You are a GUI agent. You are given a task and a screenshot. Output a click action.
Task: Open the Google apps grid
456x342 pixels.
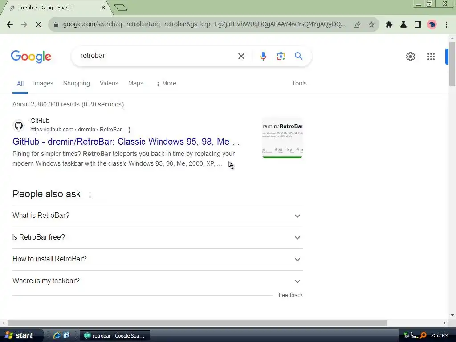[x=431, y=57]
